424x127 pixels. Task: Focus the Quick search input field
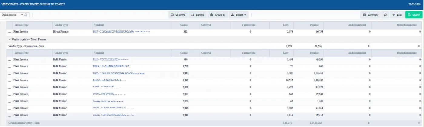(x=11, y=15)
